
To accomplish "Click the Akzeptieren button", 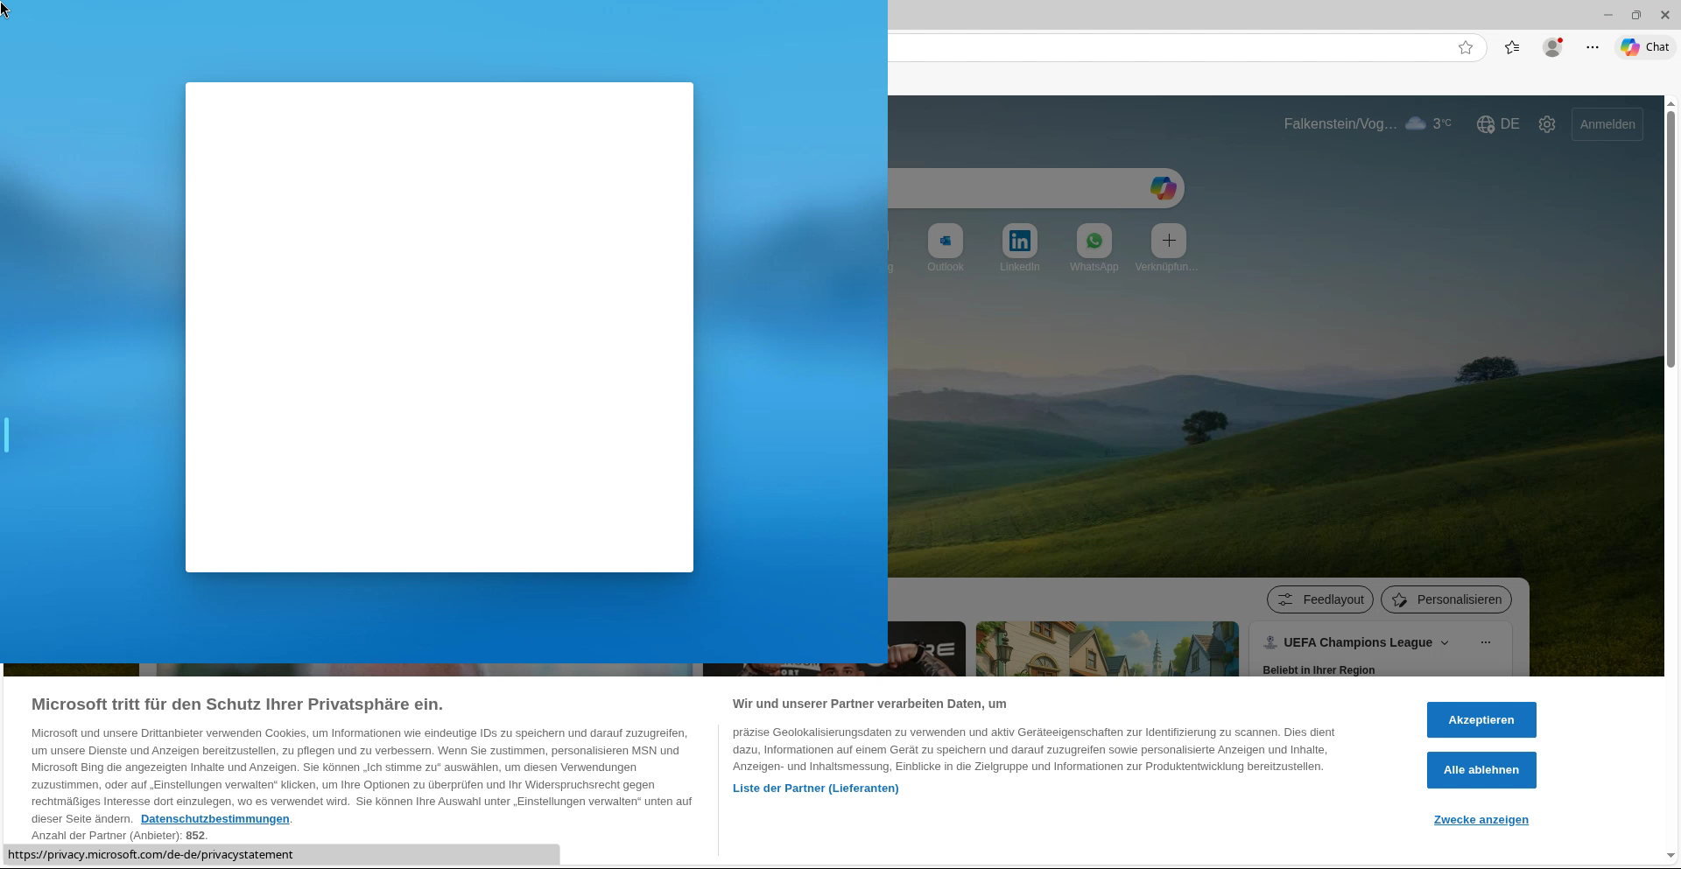I will (x=1481, y=720).
